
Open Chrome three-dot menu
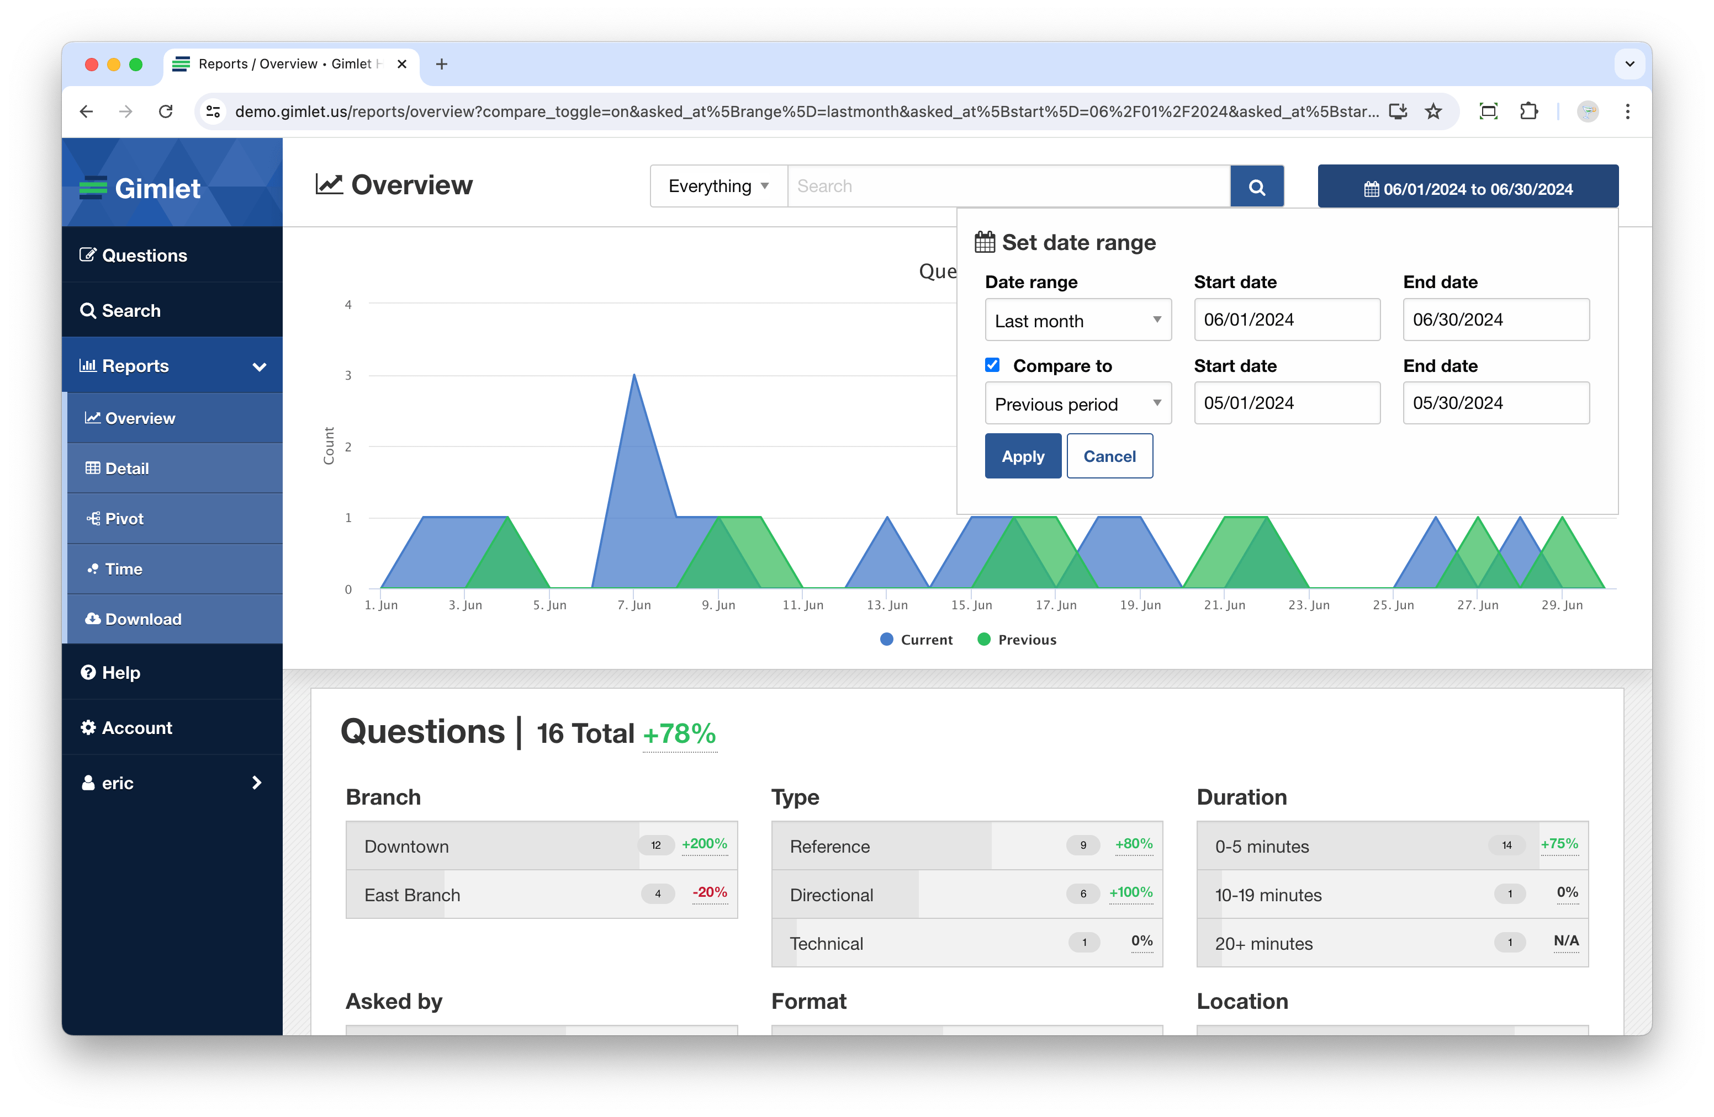(1627, 111)
